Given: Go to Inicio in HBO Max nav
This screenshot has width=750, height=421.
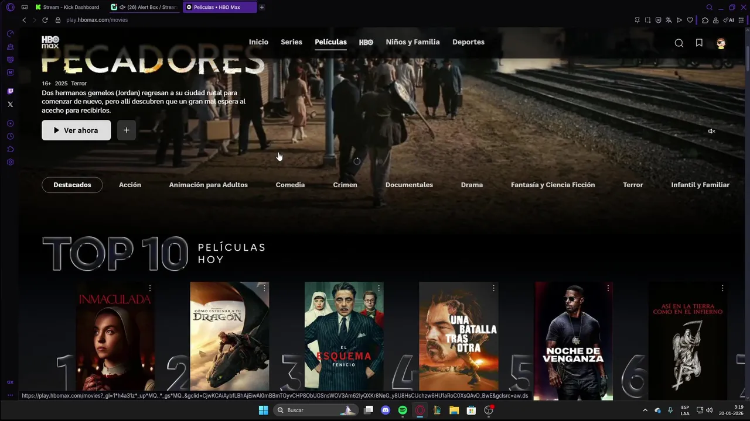Looking at the screenshot, I should (258, 42).
